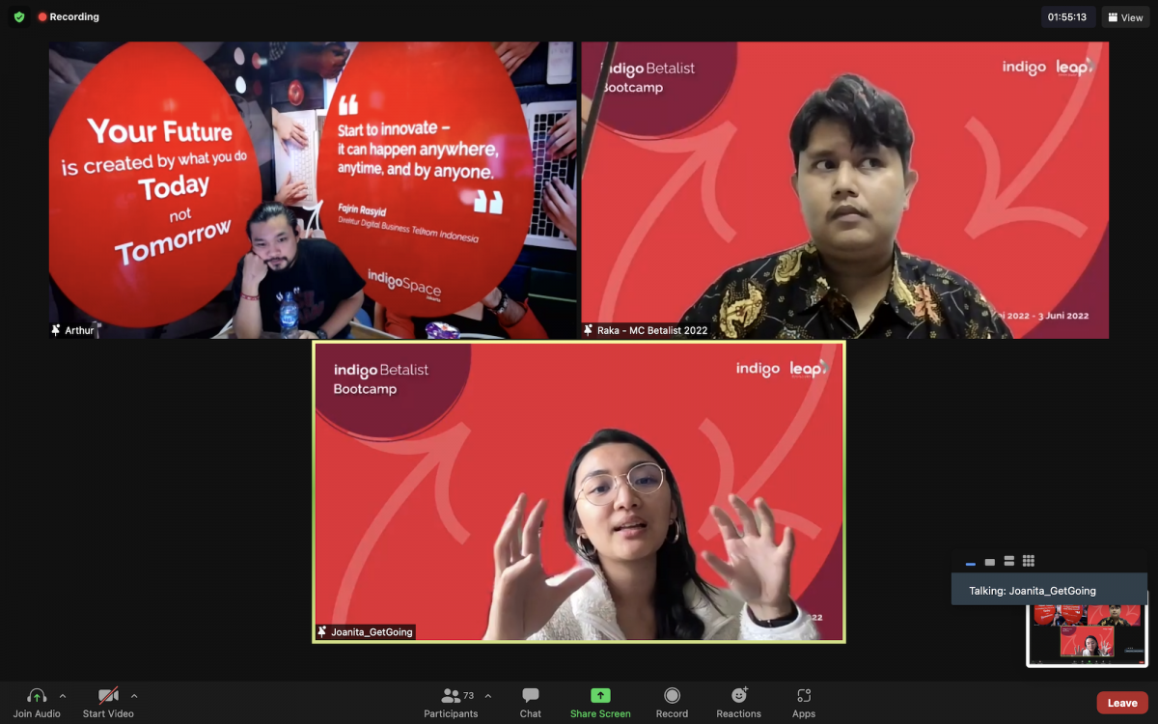Choose the grid layout icon in mini window
This screenshot has width=1158, height=724.
pyautogui.click(x=1029, y=562)
